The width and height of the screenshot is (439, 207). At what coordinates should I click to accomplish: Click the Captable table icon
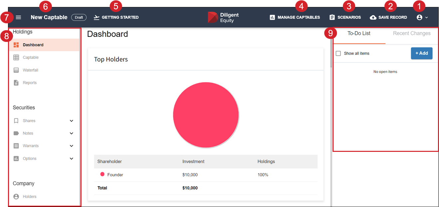[x=16, y=57]
